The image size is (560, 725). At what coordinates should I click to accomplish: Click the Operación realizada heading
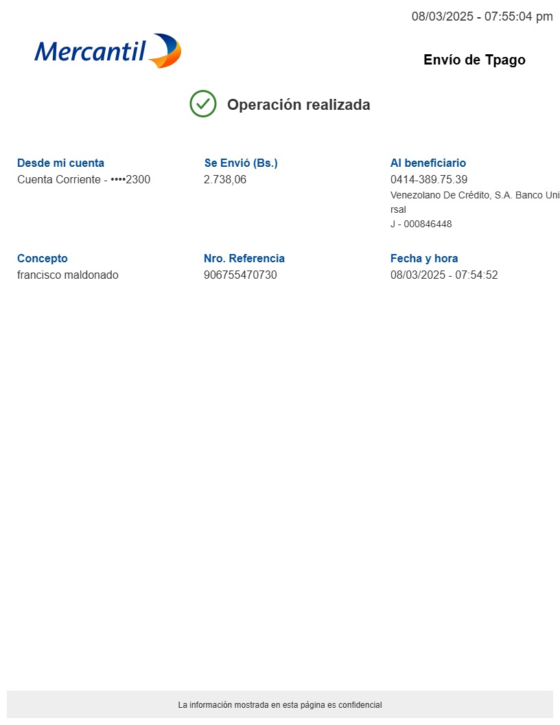299,105
